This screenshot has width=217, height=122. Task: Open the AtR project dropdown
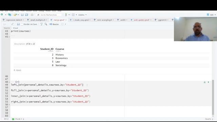pos(215,15)
